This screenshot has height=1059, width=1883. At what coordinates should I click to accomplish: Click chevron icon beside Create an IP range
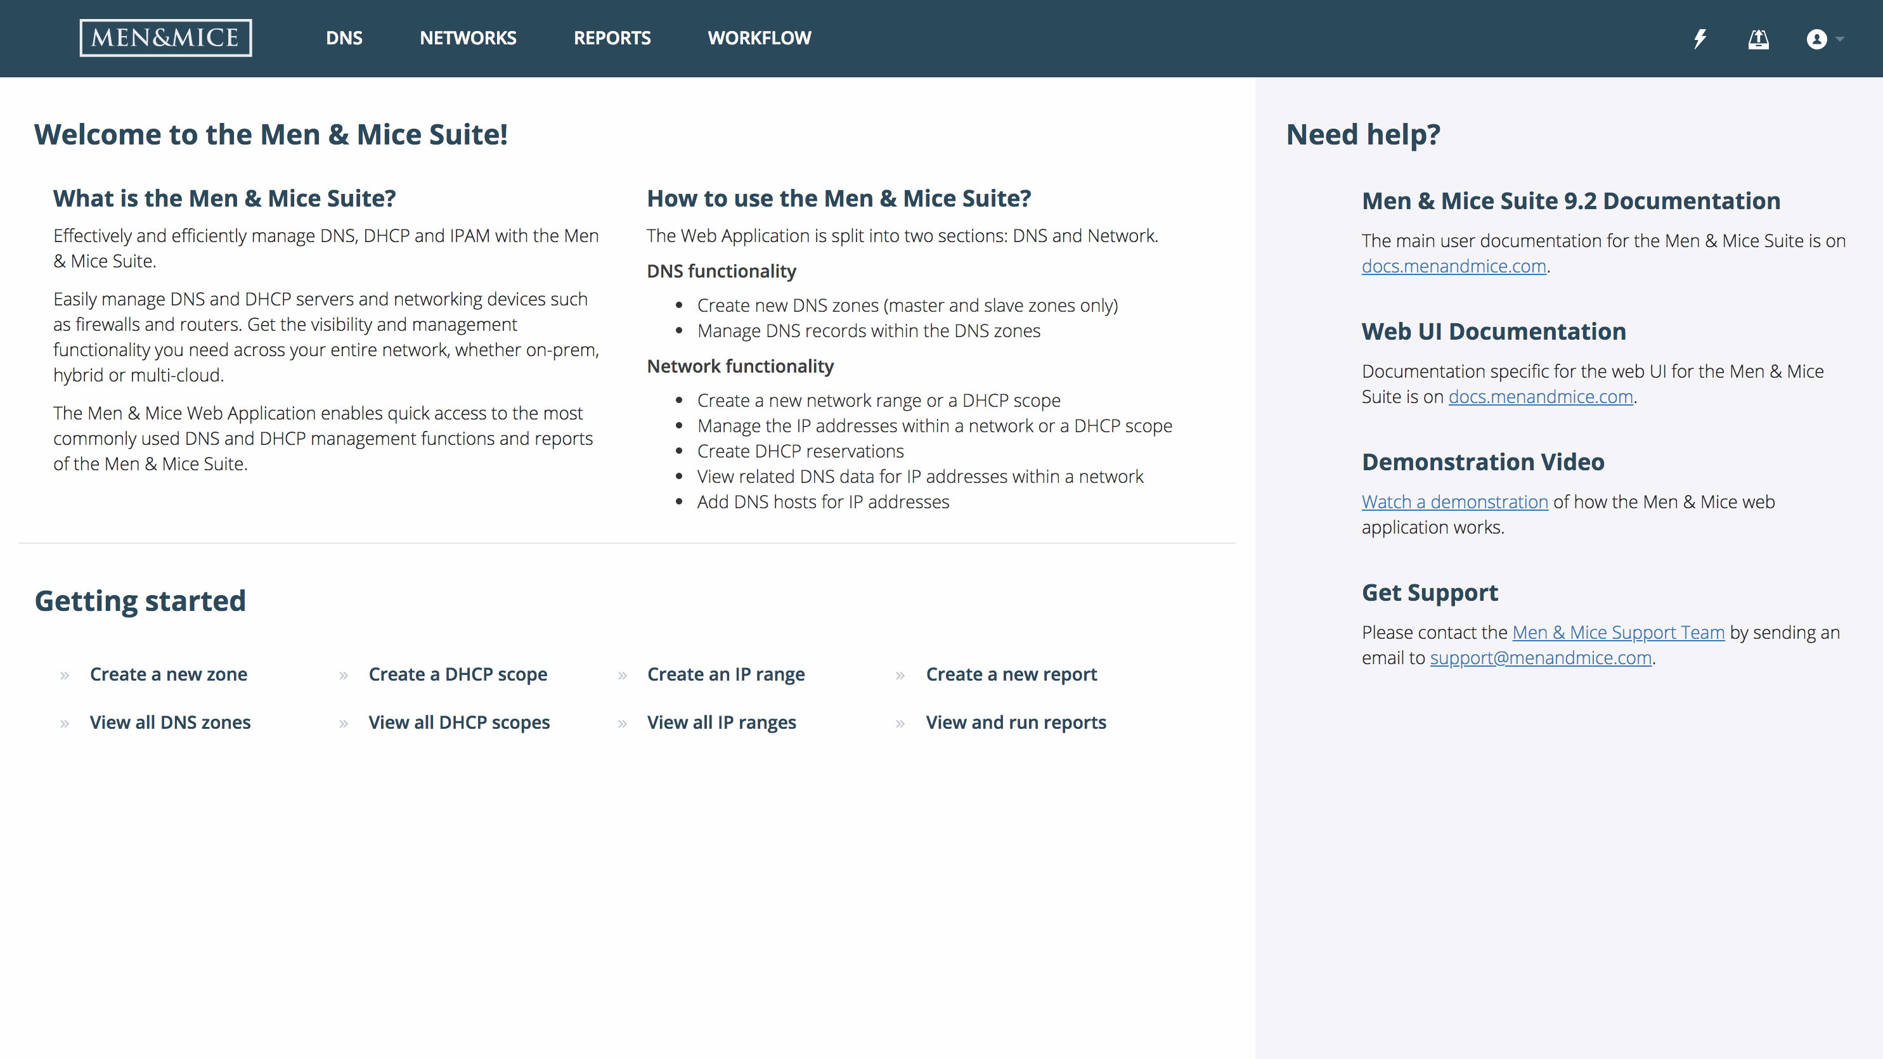(x=622, y=676)
